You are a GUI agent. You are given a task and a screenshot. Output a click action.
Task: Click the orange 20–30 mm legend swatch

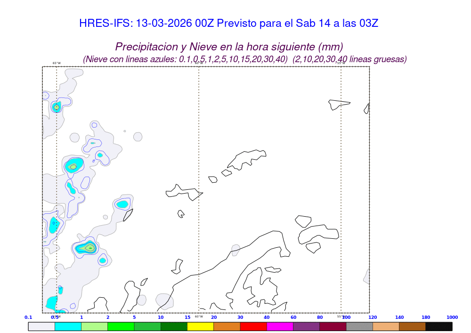pos(227,326)
